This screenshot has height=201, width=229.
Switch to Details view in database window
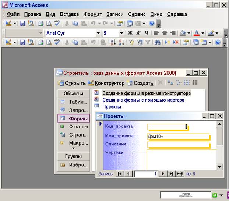[194, 83]
